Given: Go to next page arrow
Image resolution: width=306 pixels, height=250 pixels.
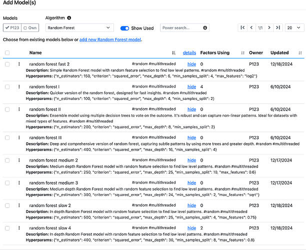Looking at the screenshot, I should pyautogui.click(x=269, y=27).
